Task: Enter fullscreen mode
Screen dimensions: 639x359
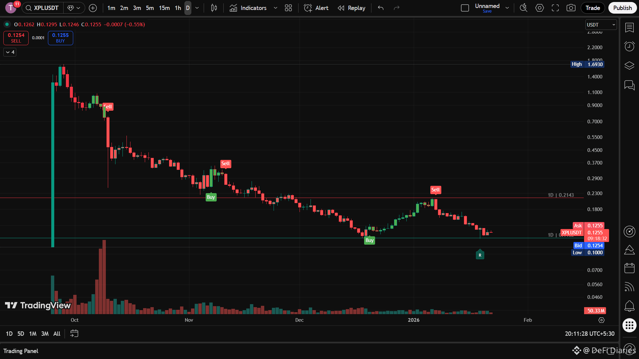Action: point(555,8)
